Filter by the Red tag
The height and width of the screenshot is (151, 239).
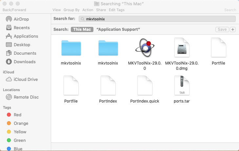coord(14,115)
